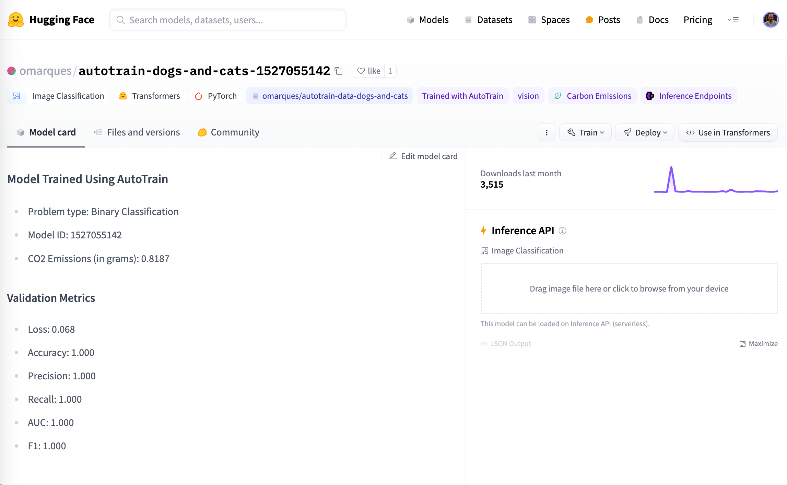The height and width of the screenshot is (485, 787).
Task: Click the search magnifier icon
Action: 120,20
